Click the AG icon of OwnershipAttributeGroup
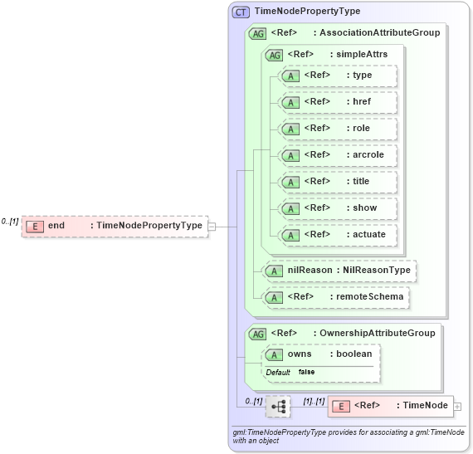This screenshot has height=454, width=473. (x=257, y=334)
